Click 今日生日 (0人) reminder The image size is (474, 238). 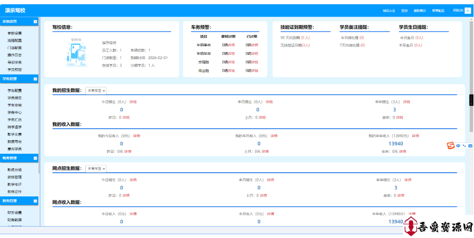coord(411,38)
